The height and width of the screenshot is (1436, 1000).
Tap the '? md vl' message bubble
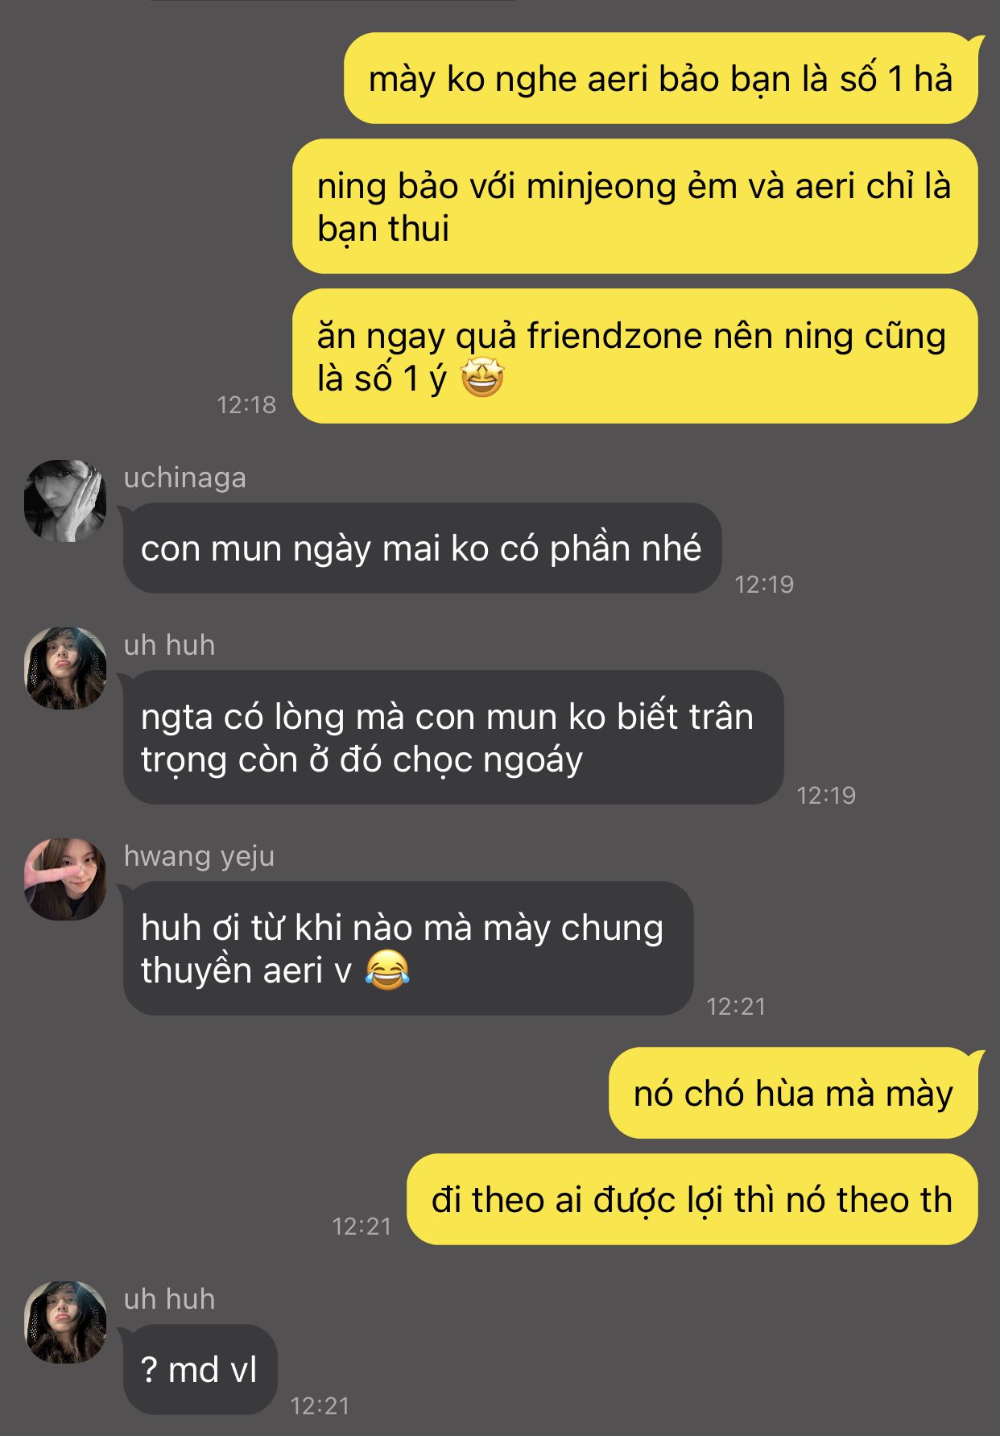200,1369
